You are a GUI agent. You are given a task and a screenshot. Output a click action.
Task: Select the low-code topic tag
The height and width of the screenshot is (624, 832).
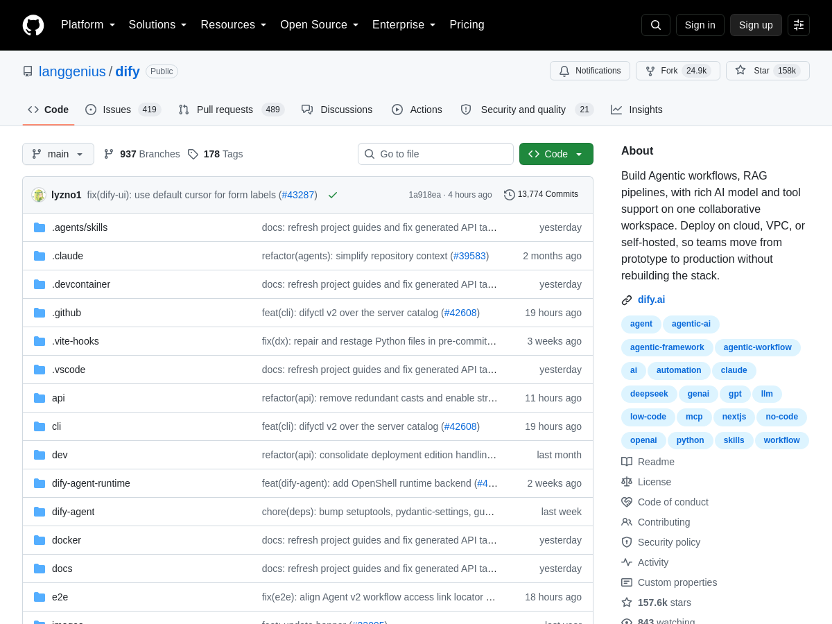(648, 417)
